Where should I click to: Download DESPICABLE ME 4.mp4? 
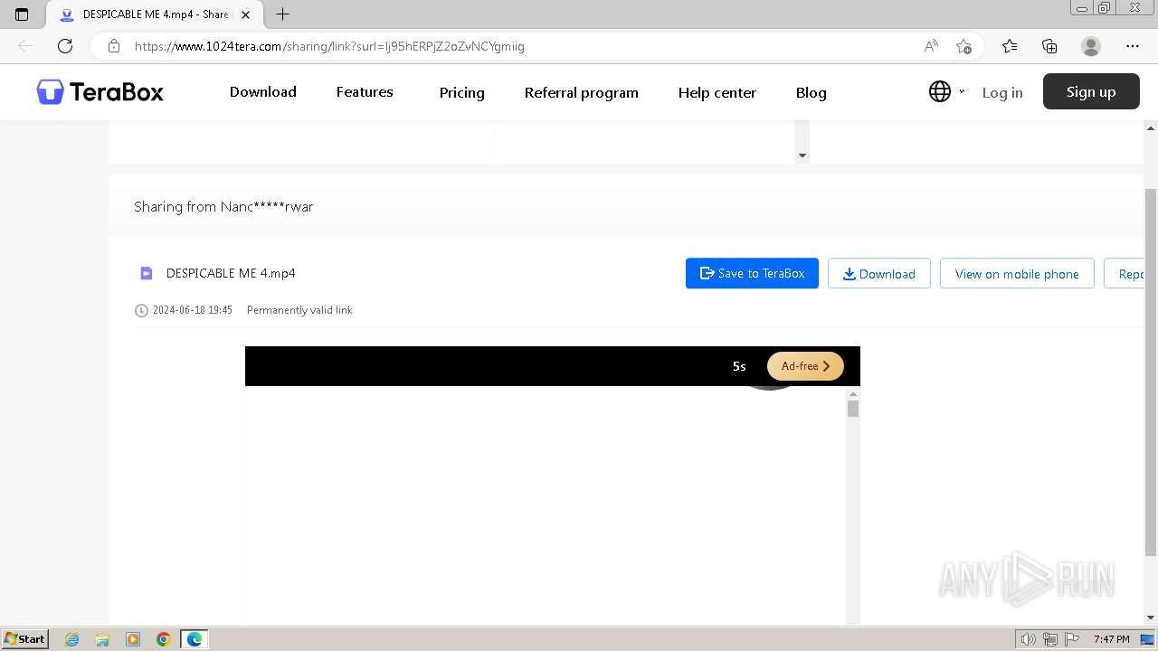point(878,273)
